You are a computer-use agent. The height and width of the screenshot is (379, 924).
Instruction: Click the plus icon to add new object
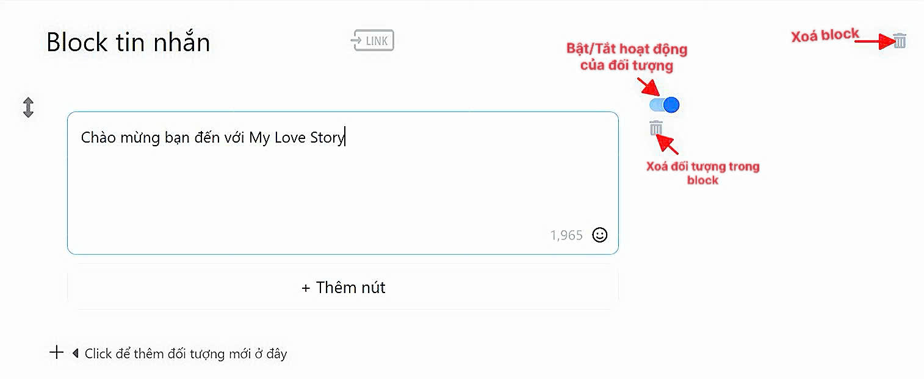coord(56,352)
